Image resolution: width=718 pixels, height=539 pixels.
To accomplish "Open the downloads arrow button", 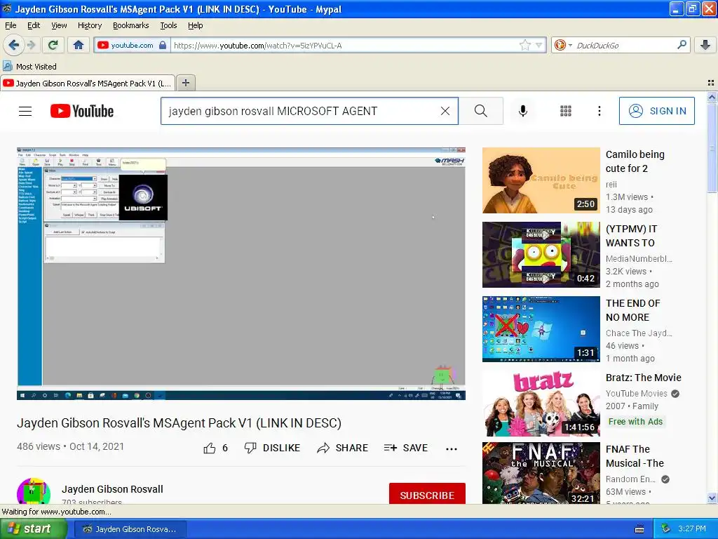I will 705,45.
